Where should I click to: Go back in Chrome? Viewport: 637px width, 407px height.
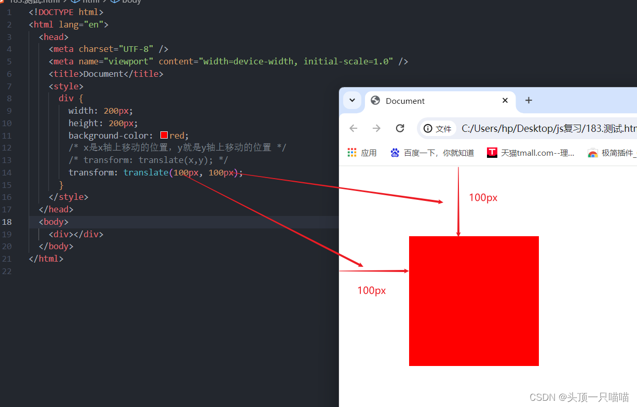pyautogui.click(x=354, y=128)
